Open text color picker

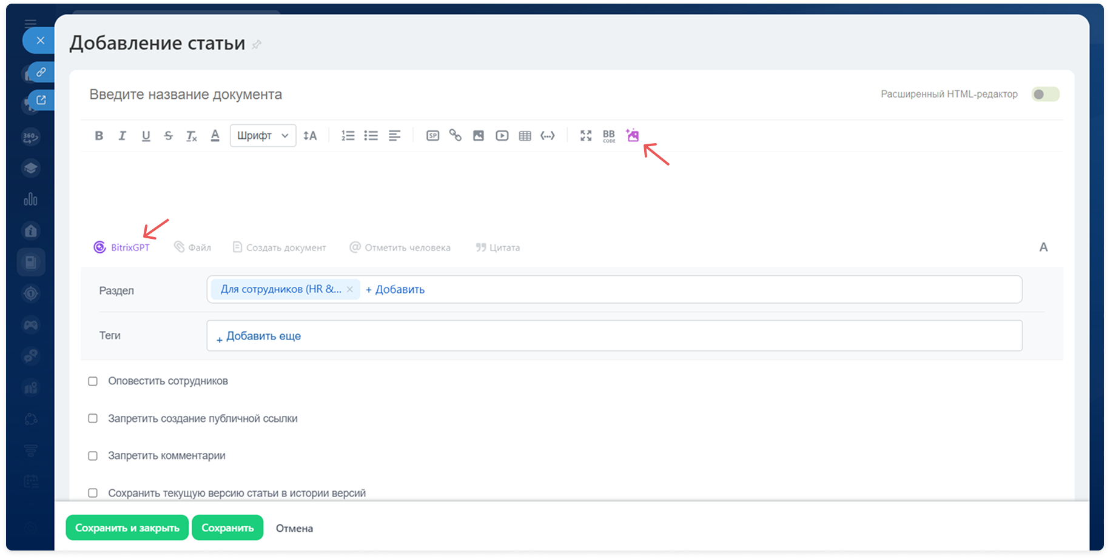click(215, 136)
